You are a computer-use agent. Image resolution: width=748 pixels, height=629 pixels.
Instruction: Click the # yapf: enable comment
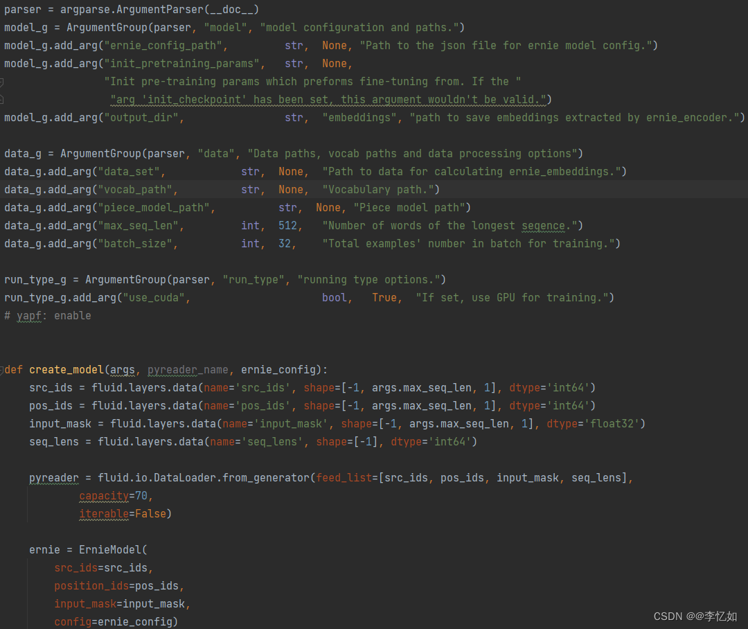(x=48, y=316)
